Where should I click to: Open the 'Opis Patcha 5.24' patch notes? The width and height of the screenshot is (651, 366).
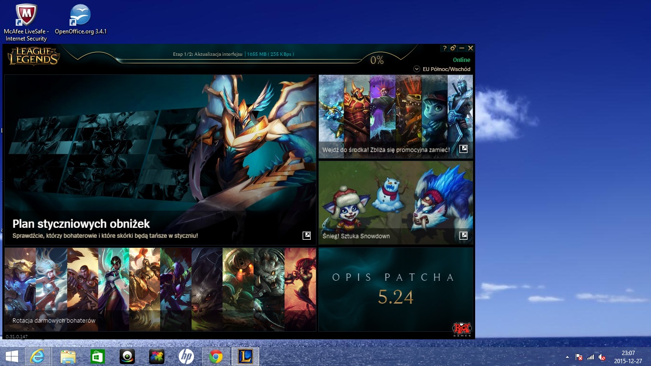pos(396,289)
